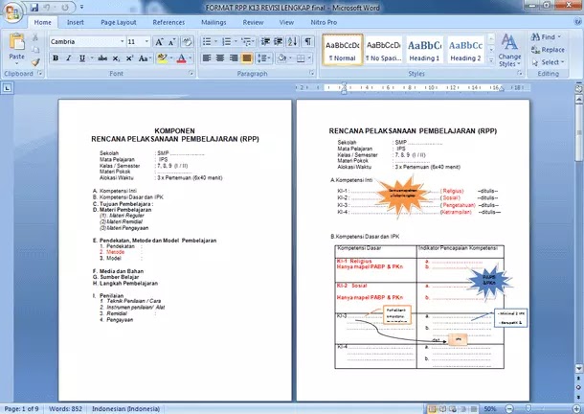Decrease paragraph indent
Image resolution: width=584 pixels, height=414 pixels.
coord(265,41)
